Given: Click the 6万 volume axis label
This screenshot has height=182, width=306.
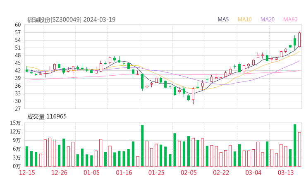Looking at the screenshot, I should click(17, 149).
